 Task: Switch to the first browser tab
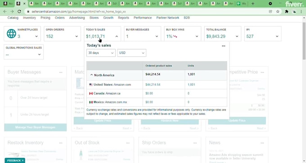pos(8,4)
